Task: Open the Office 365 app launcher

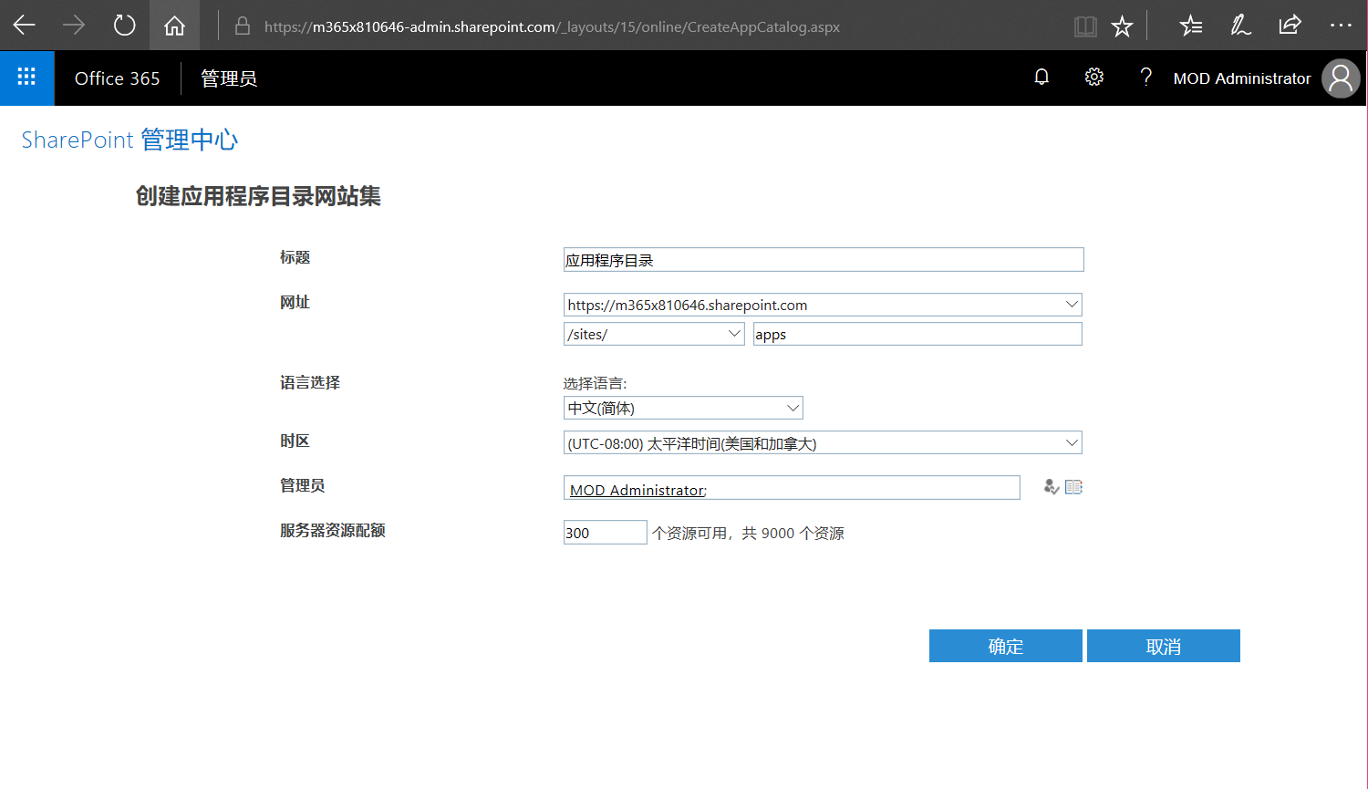Action: coord(27,78)
